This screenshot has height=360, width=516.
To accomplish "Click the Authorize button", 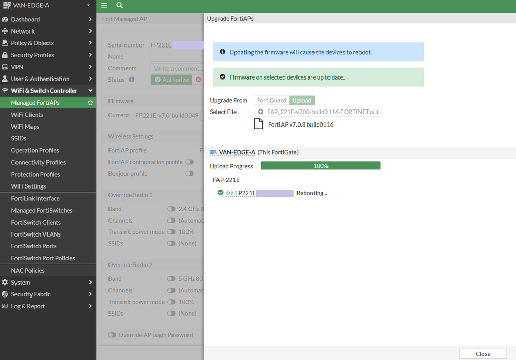I will [171, 80].
